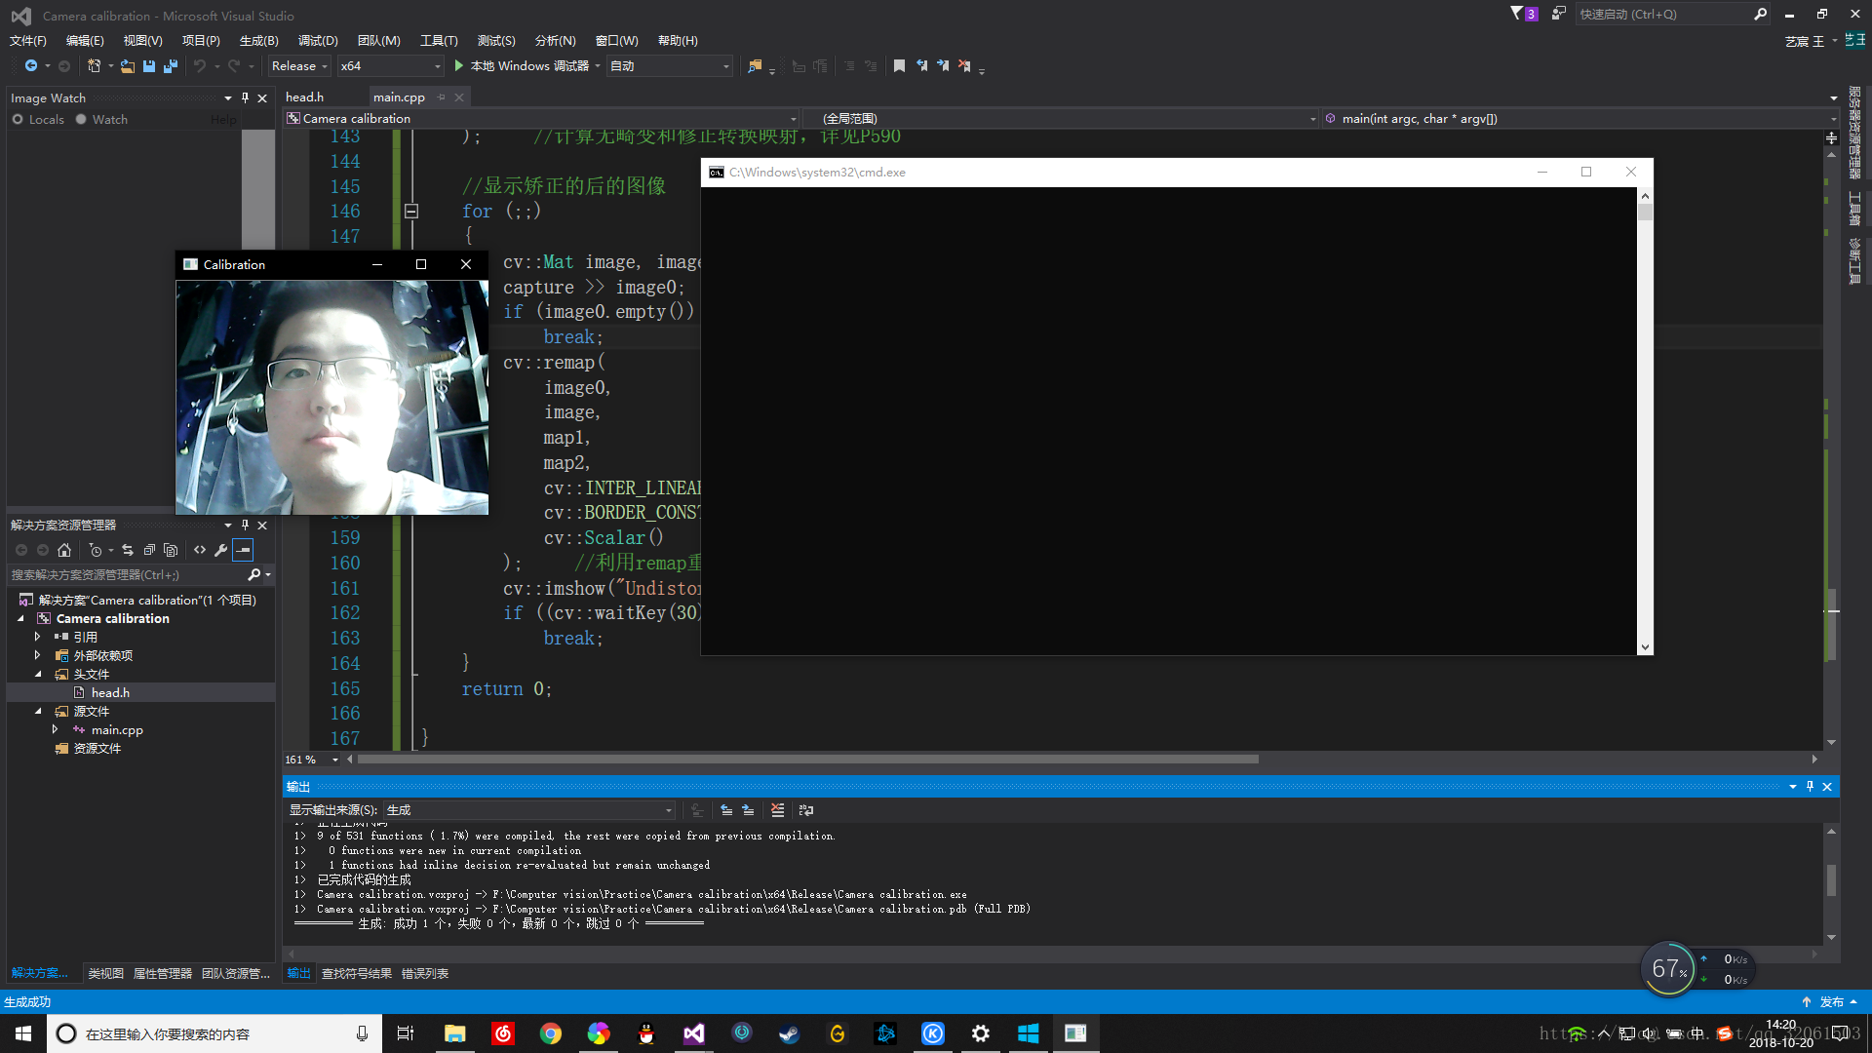The image size is (1872, 1053).
Task: Click the toolbar bookmark icon
Action: point(899,66)
